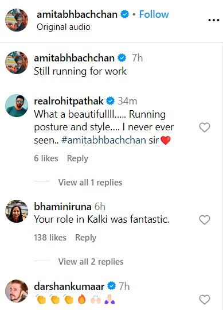The image size is (223, 310).
Task: Like bhaminiruna's Kalki comment heart
Action: [x=205, y=220]
